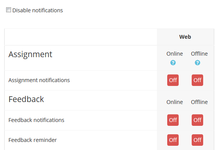Click the Disable notifications label text

click(x=37, y=10)
